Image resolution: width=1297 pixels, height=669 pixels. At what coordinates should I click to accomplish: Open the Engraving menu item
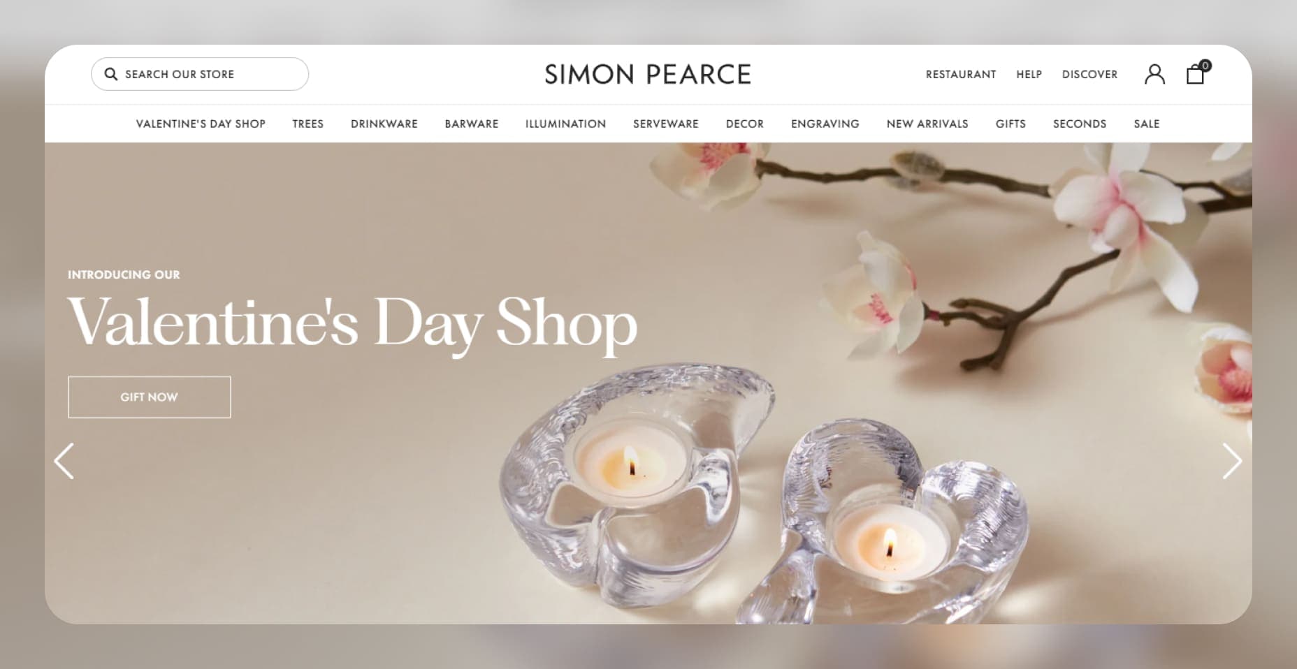click(825, 124)
